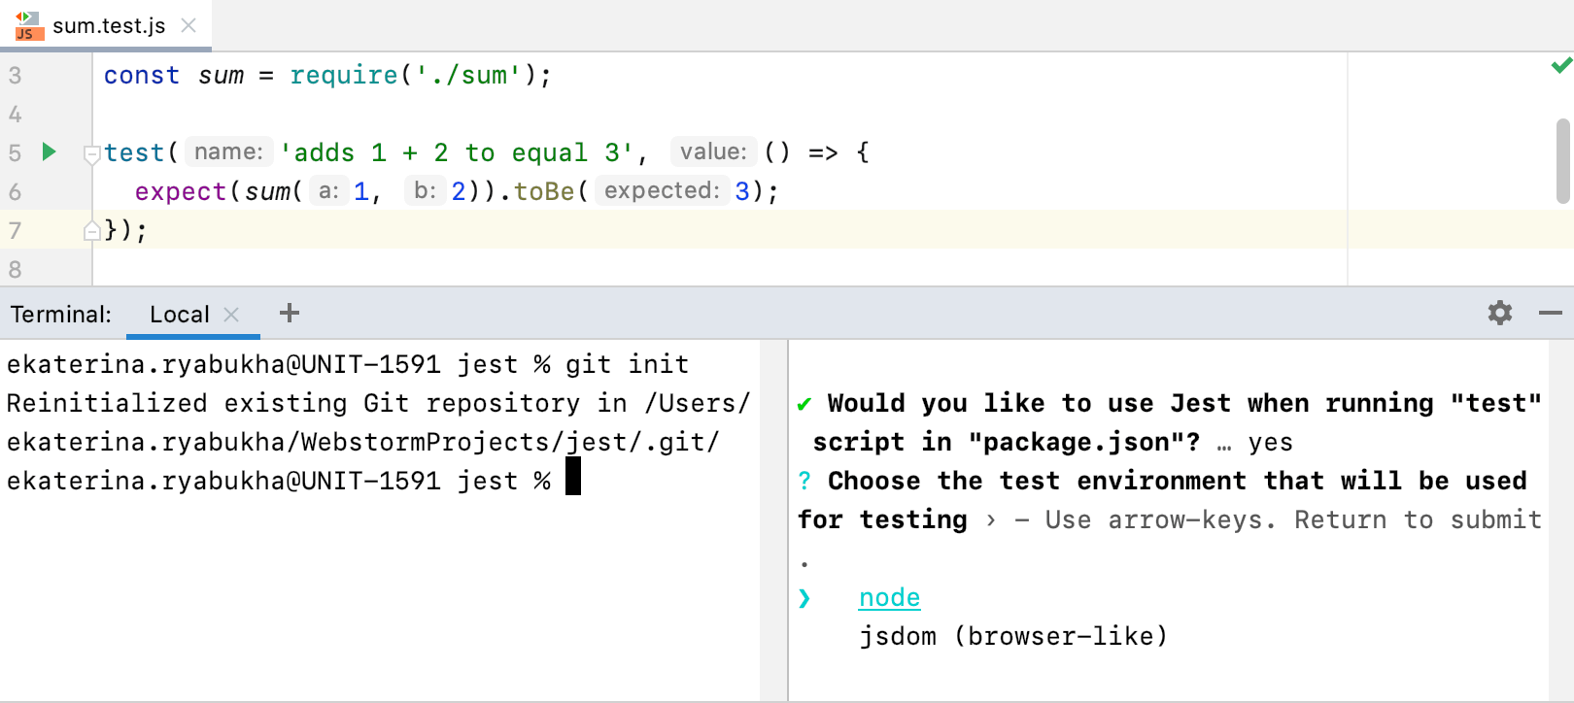The height and width of the screenshot is (703, 1574).
Task: Click line number 6 in the gutter
Action: (16, 191)
